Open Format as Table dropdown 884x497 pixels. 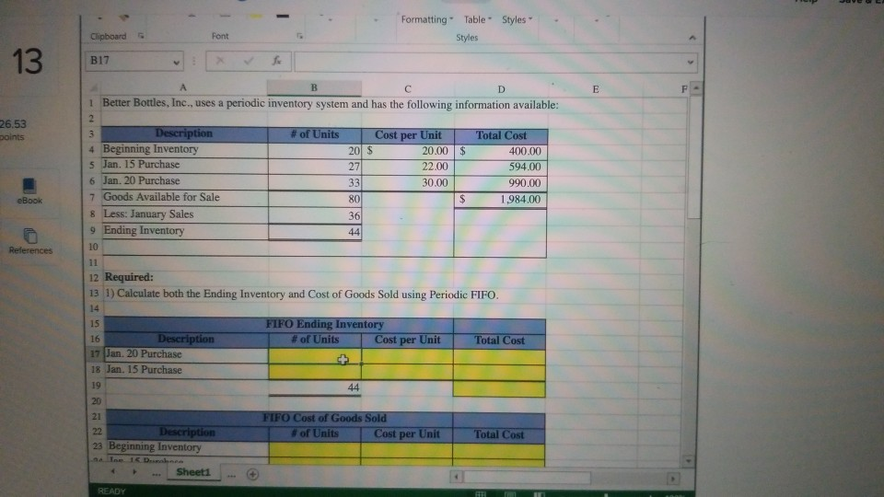[x=478, y=19]
